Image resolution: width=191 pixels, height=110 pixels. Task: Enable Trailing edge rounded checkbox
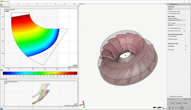[x=169, y=14]
